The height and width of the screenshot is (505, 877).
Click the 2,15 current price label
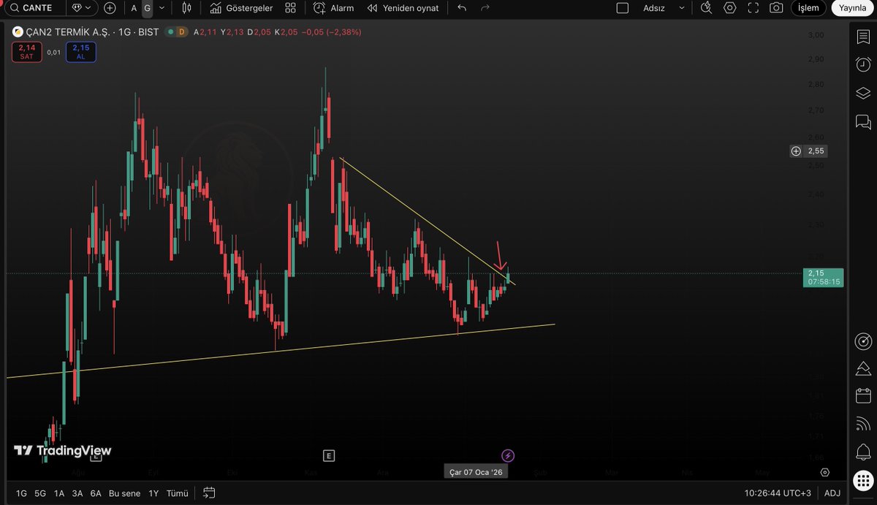(x=823, y=277)
